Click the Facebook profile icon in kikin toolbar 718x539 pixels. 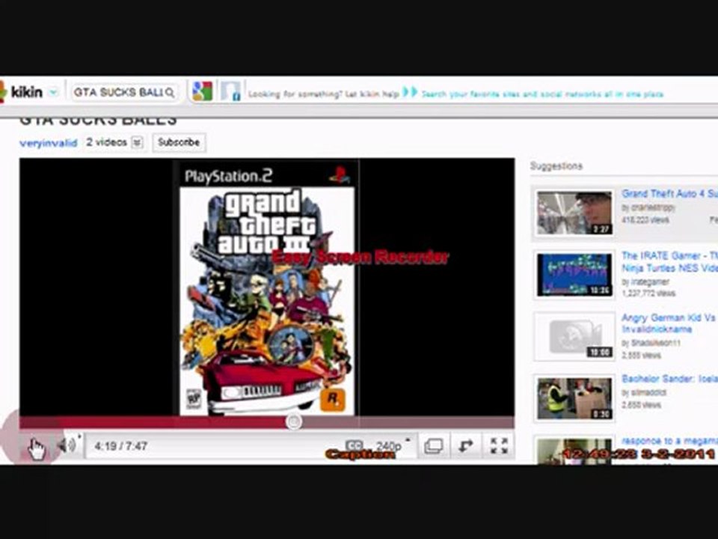click(x=231, y=91)
